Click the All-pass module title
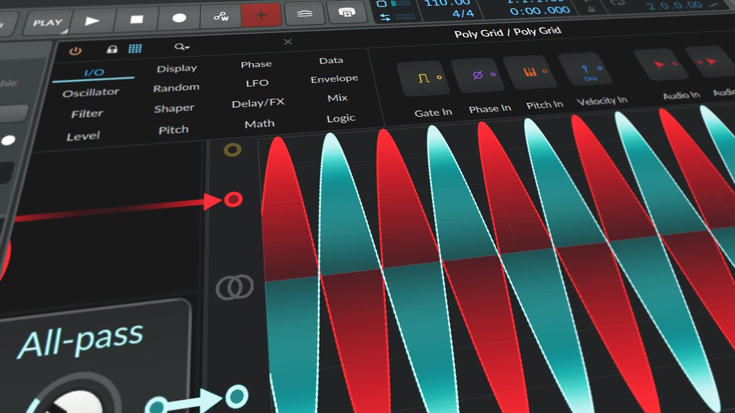Image resolution: width=735 pixels, height=413 pixels. 80,341
